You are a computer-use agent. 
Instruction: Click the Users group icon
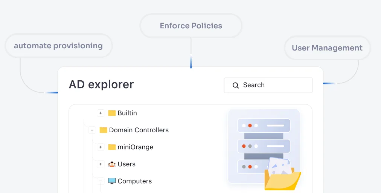tap(112, 164)
